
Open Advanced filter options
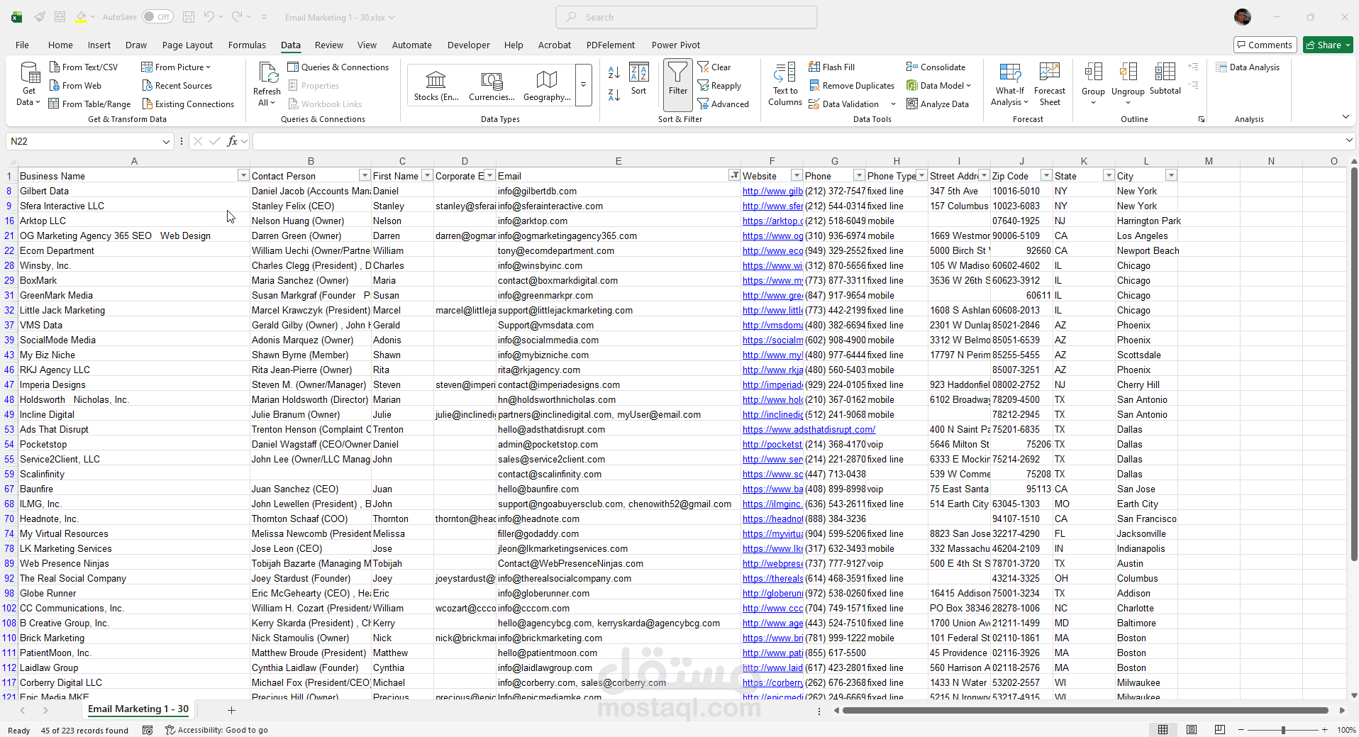tap(723, 104)
